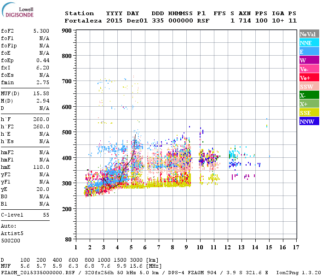Click the C-level value 55
The height and width of the screenshot is (276, 322).
46,215
